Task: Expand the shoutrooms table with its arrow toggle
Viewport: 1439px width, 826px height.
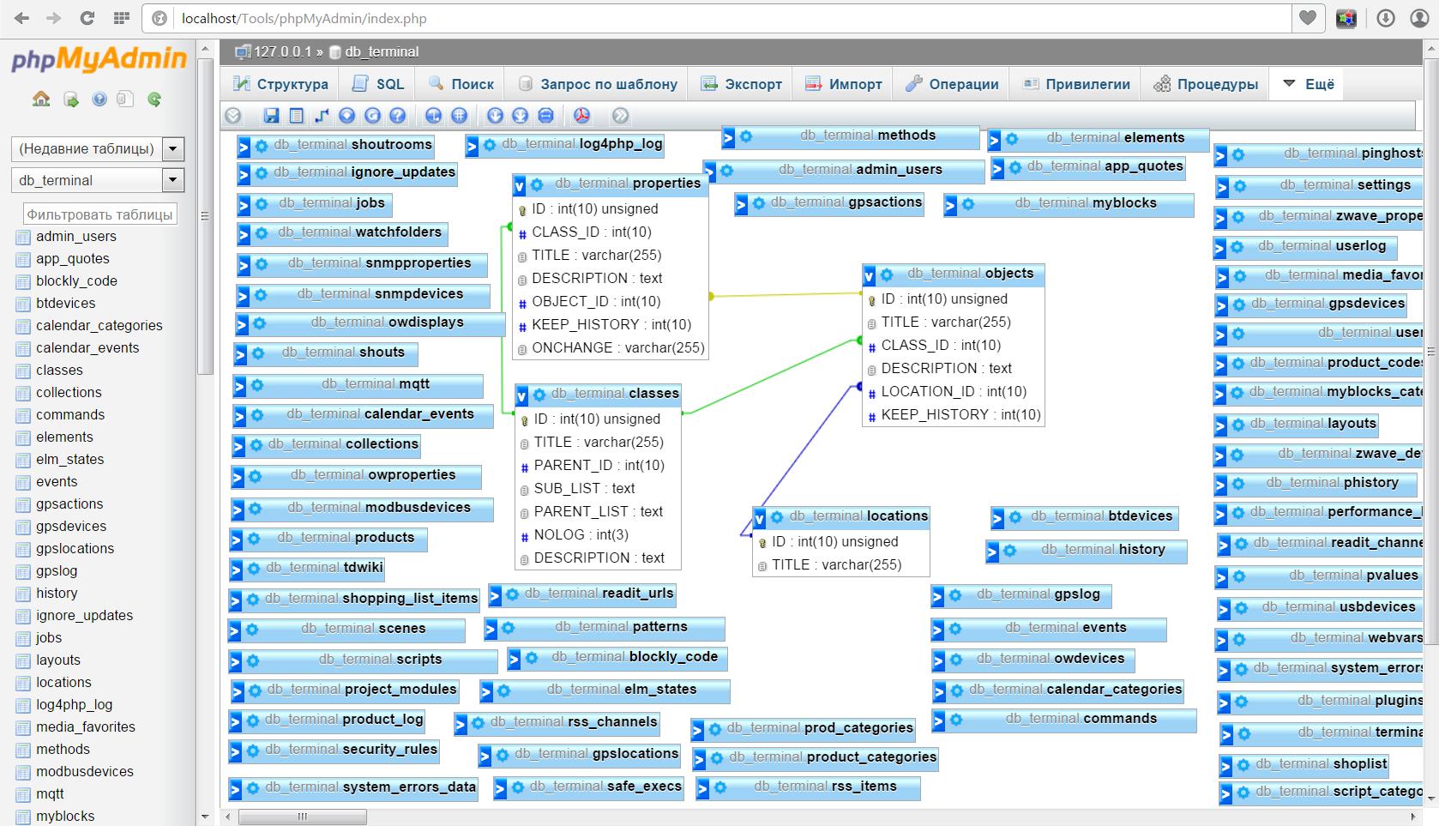Action: 244,147
